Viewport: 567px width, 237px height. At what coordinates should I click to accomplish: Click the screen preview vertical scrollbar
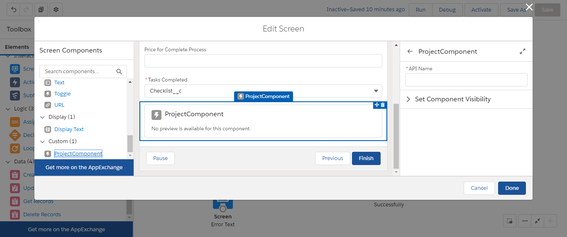click(x=396, y=136)
